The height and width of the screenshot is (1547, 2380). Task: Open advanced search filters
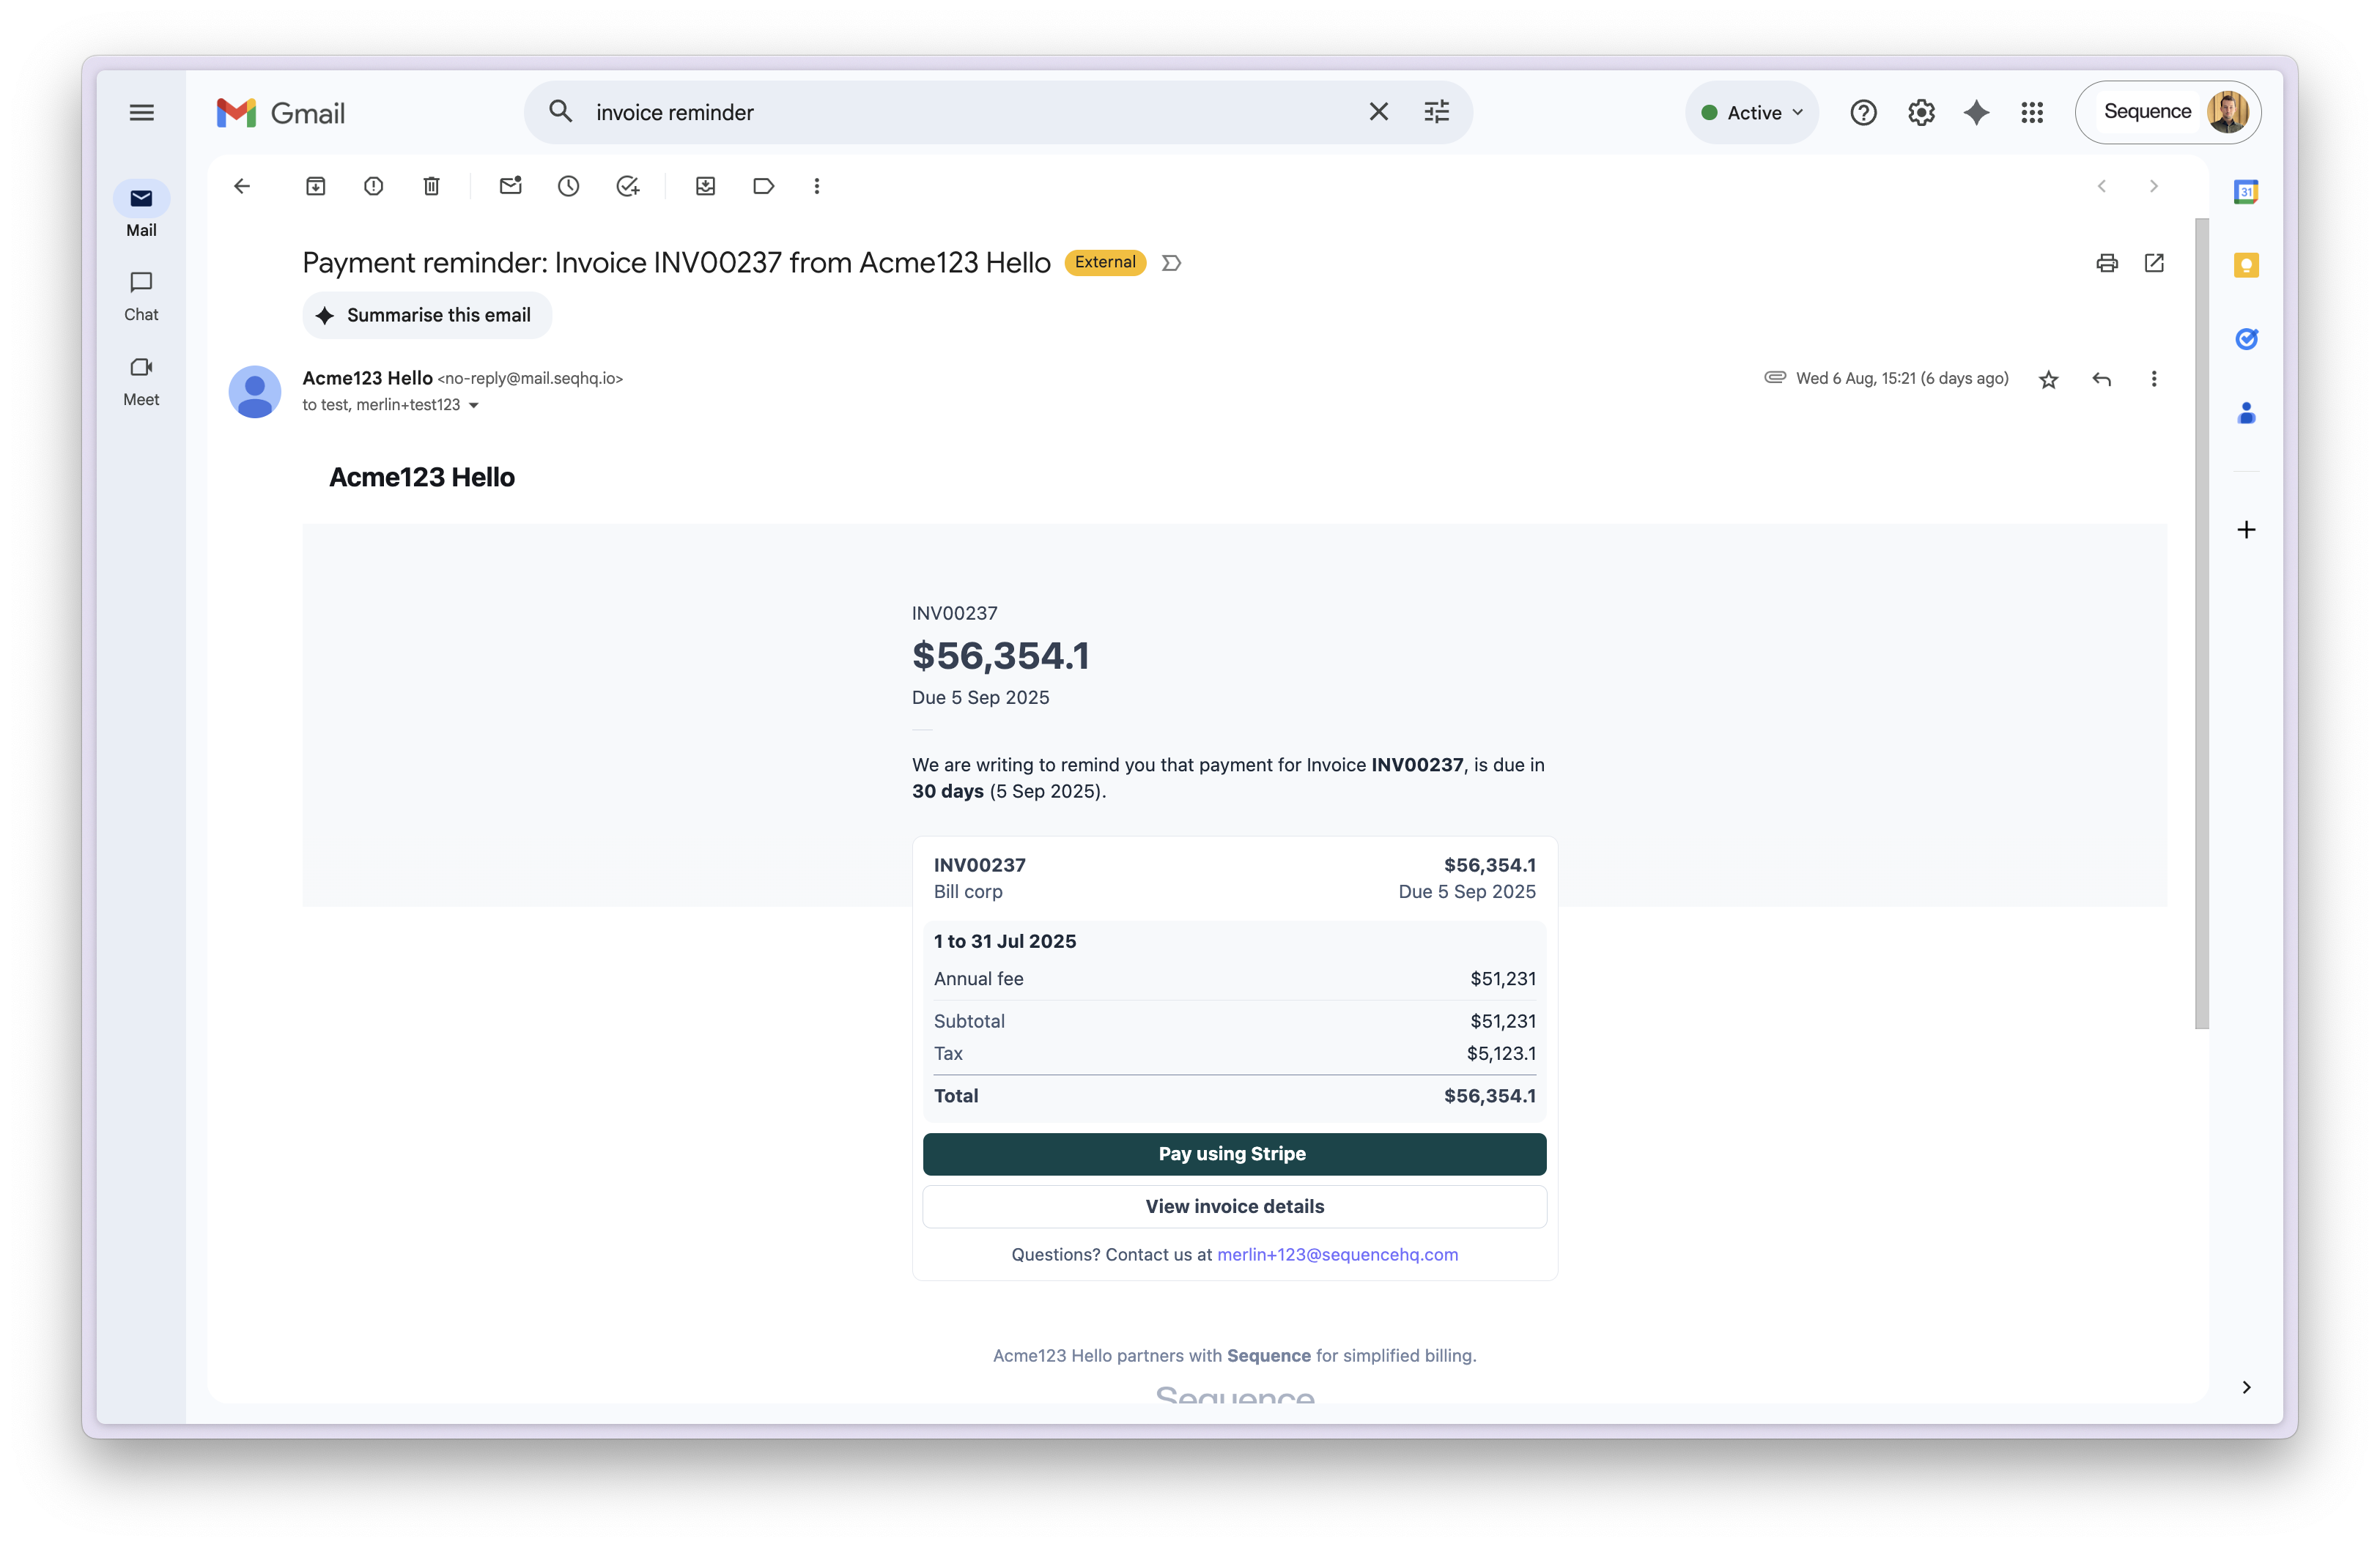(1436, 111)
